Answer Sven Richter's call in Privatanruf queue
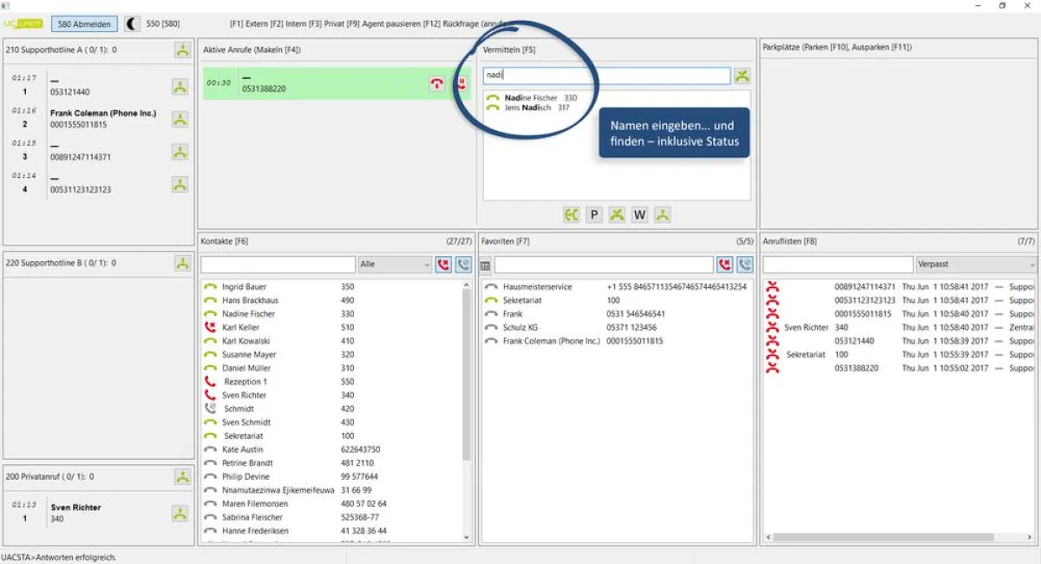The width and height of the screenshot is (1041, 564). click(180, 514)
